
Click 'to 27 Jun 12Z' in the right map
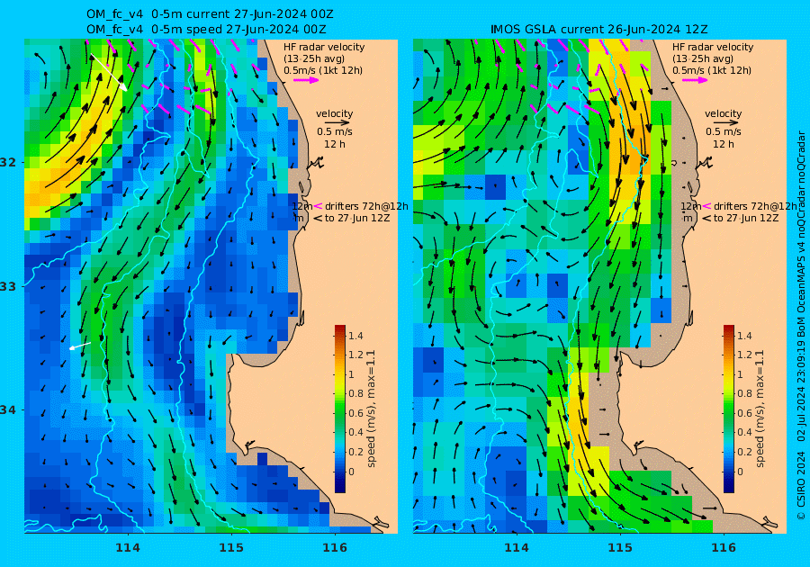(x=745, y=218)
